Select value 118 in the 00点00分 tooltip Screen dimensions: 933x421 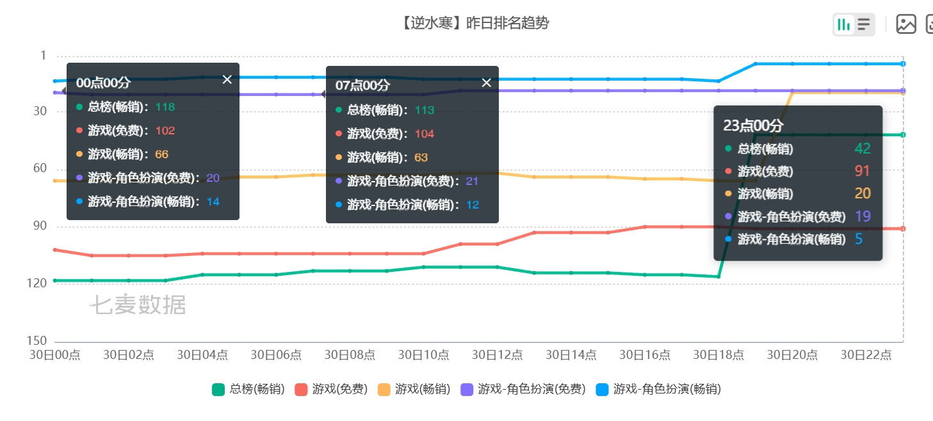pyautogui.click(x=165, y=107)
